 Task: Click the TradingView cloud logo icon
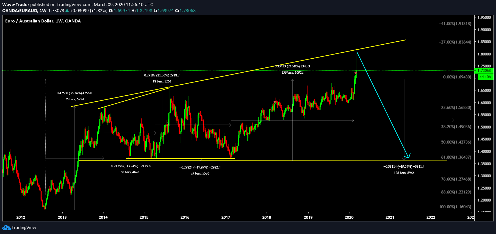[6, 227]
